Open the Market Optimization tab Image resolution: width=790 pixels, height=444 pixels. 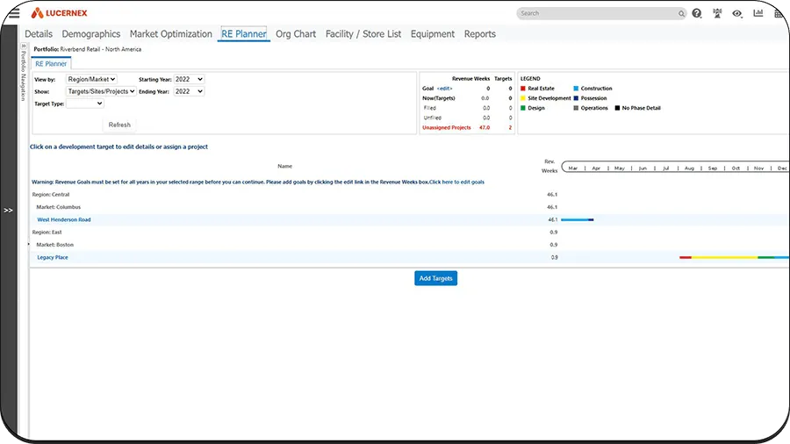coord(171,33)
